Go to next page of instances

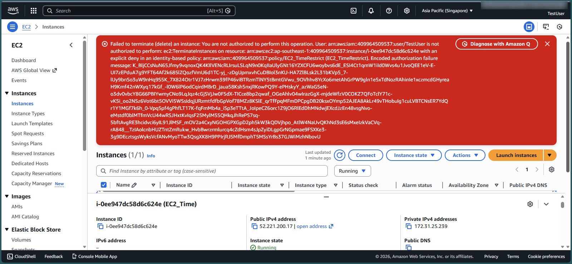click(537, 169)
